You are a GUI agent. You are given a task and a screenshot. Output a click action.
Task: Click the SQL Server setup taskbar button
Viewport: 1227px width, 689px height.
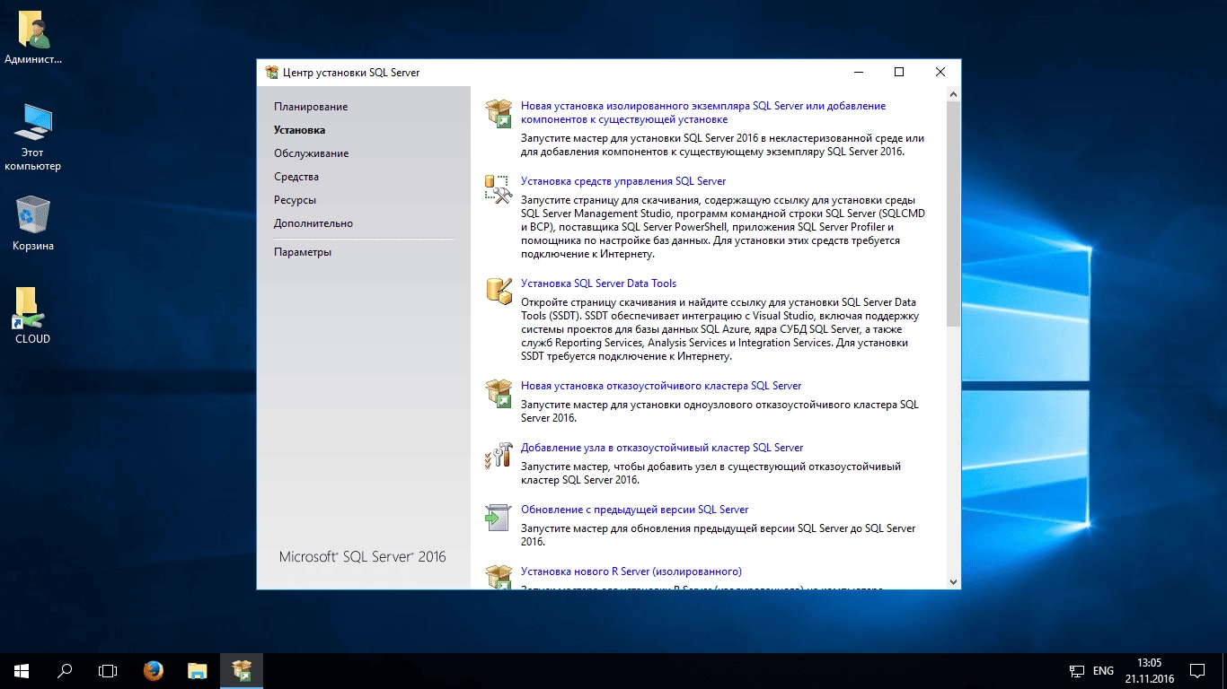pyautogui.click(x=242, y=670)
